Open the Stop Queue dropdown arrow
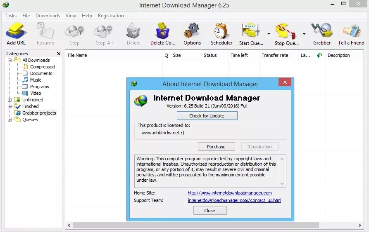The width and height of the screenshot is (369, 232). pos(304,34)
